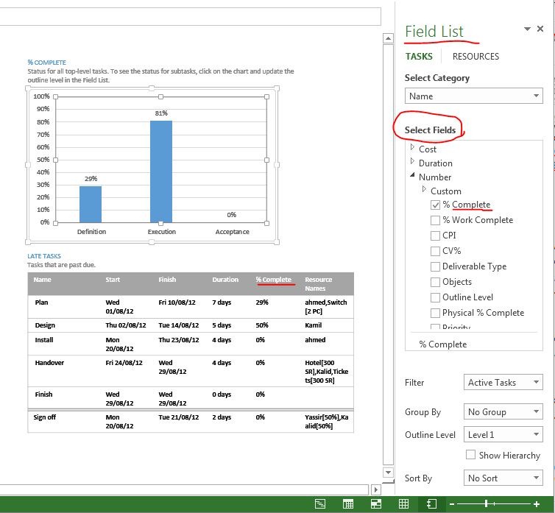Click the '% COMPLETE' chart heading
The height and width of the screenshot is (513, 555).
tap(46, 63)
